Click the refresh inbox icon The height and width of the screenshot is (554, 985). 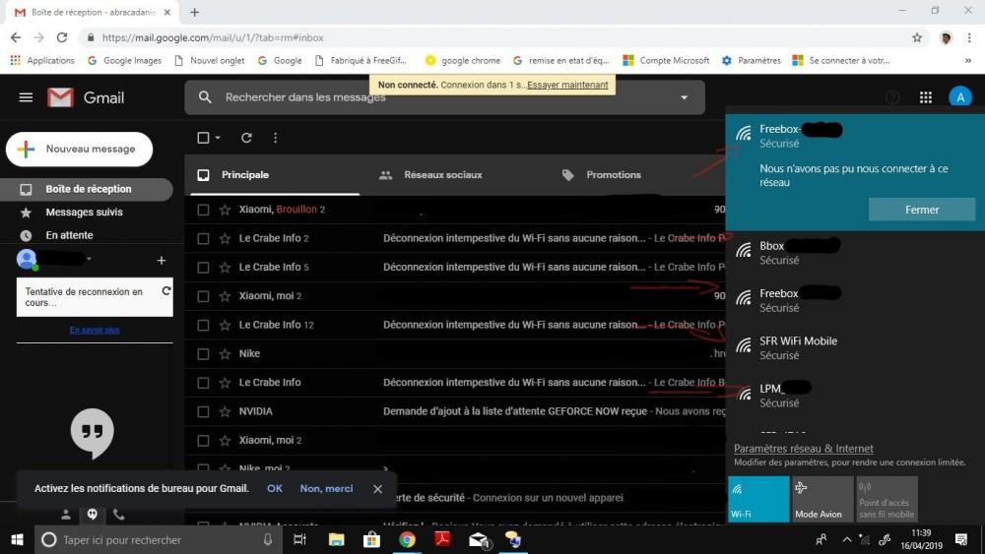click(246, 138)
